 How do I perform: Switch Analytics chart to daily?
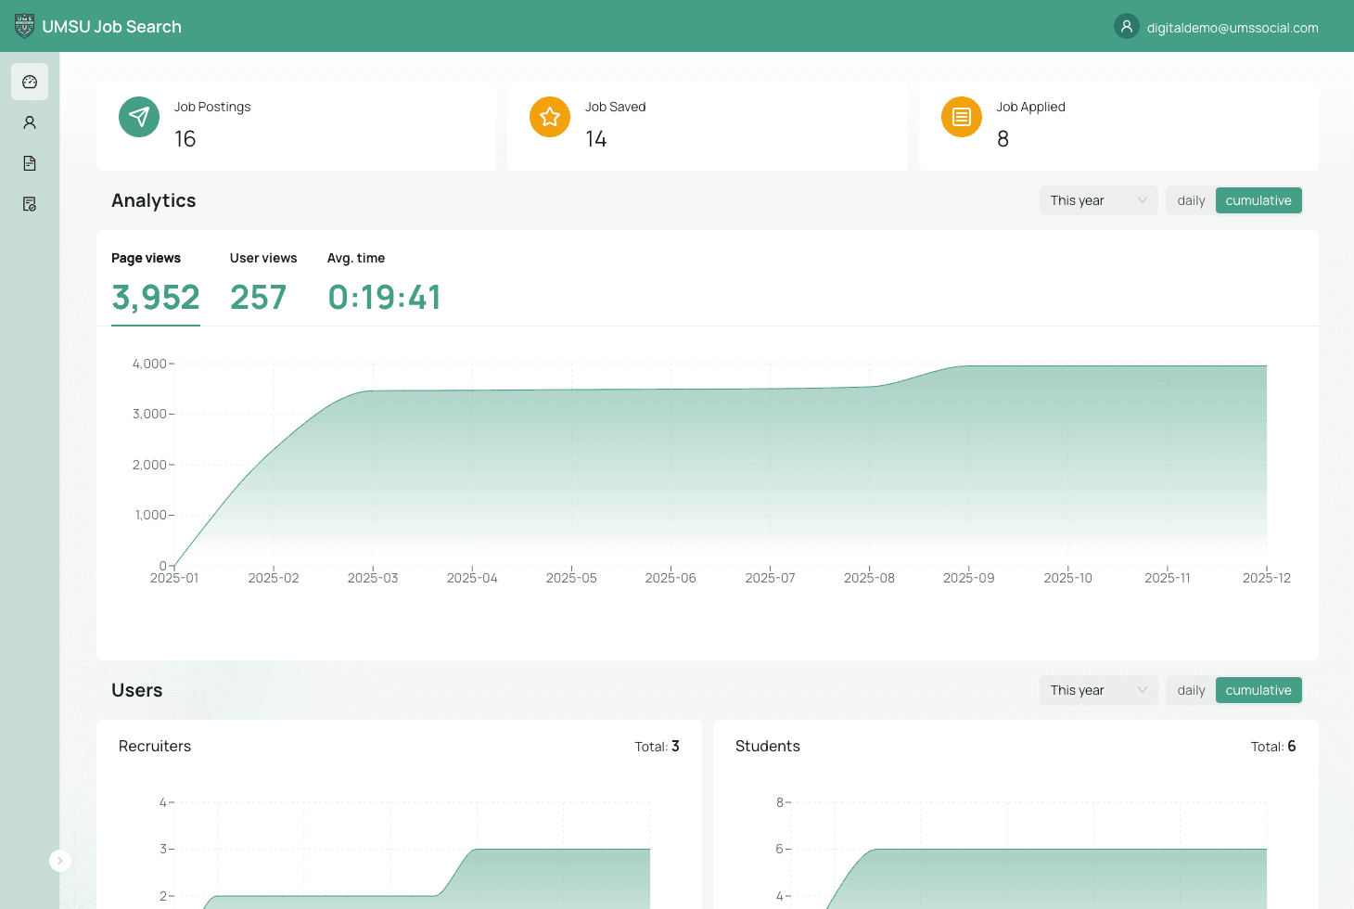1191,200
